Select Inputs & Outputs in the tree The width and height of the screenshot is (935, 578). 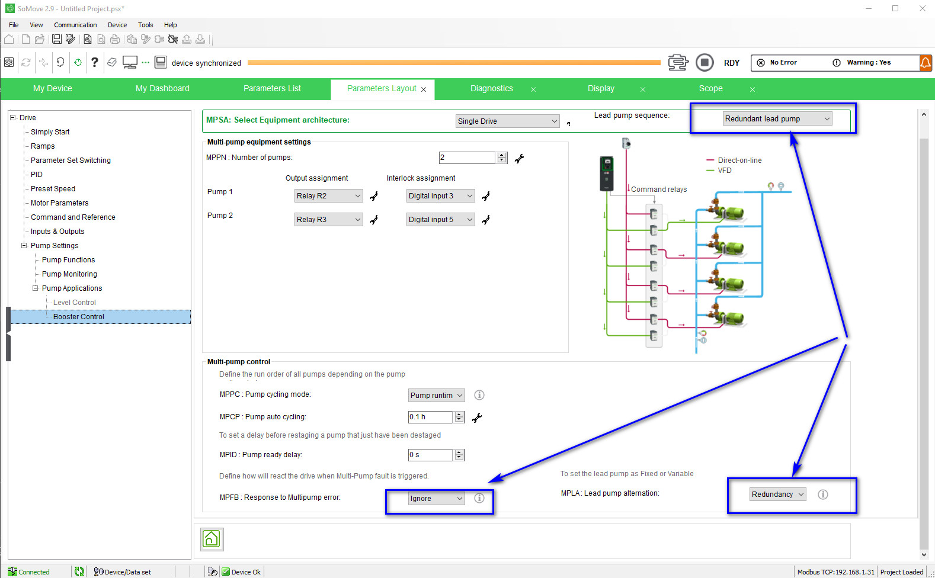click(57, 232)
